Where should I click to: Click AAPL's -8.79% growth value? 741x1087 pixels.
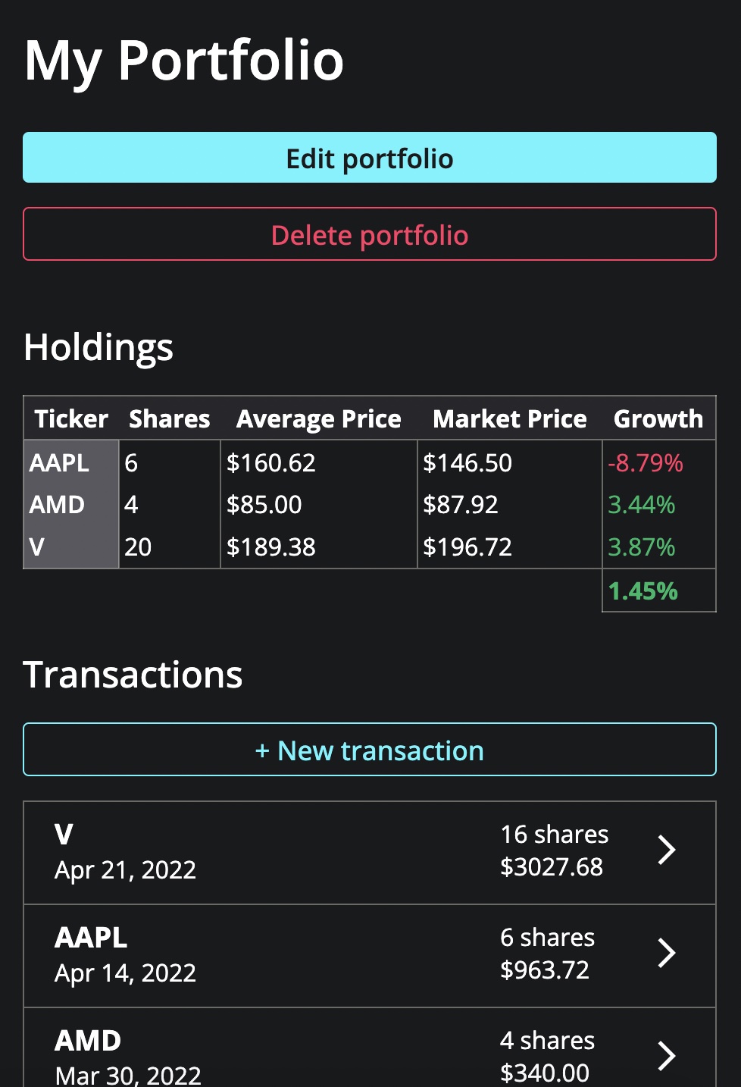click(x=646, y=462)
